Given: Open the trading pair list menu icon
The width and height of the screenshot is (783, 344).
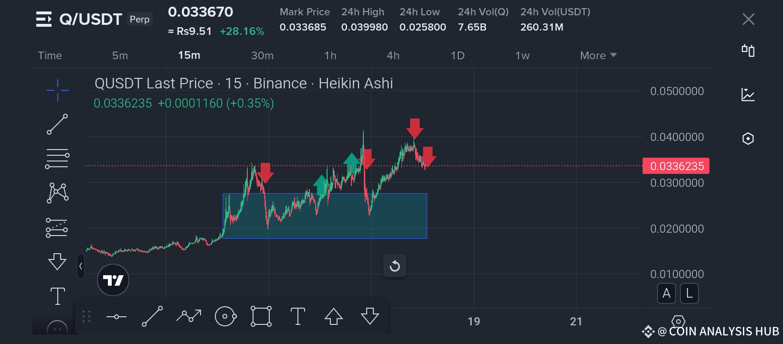Looking at the screenshot, I should [x=44, y=19].
